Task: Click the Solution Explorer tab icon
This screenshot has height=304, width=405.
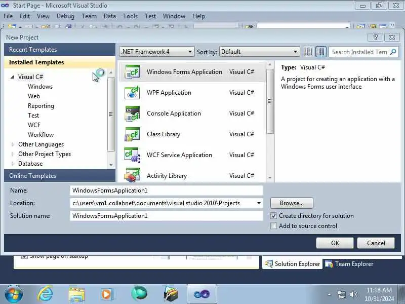Action: coord(269,264)
